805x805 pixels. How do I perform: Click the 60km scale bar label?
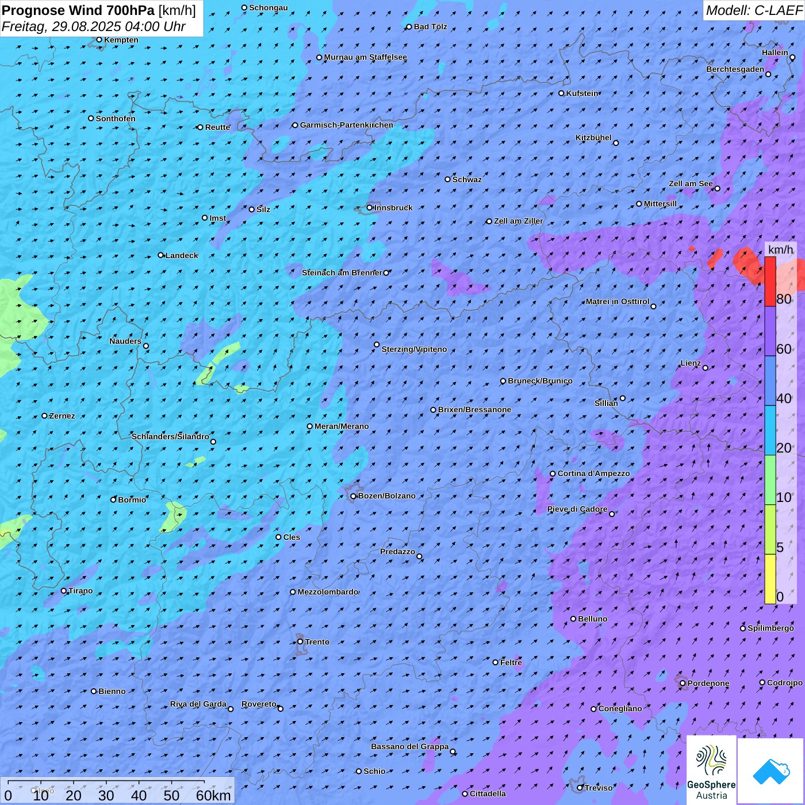point(213,795)
